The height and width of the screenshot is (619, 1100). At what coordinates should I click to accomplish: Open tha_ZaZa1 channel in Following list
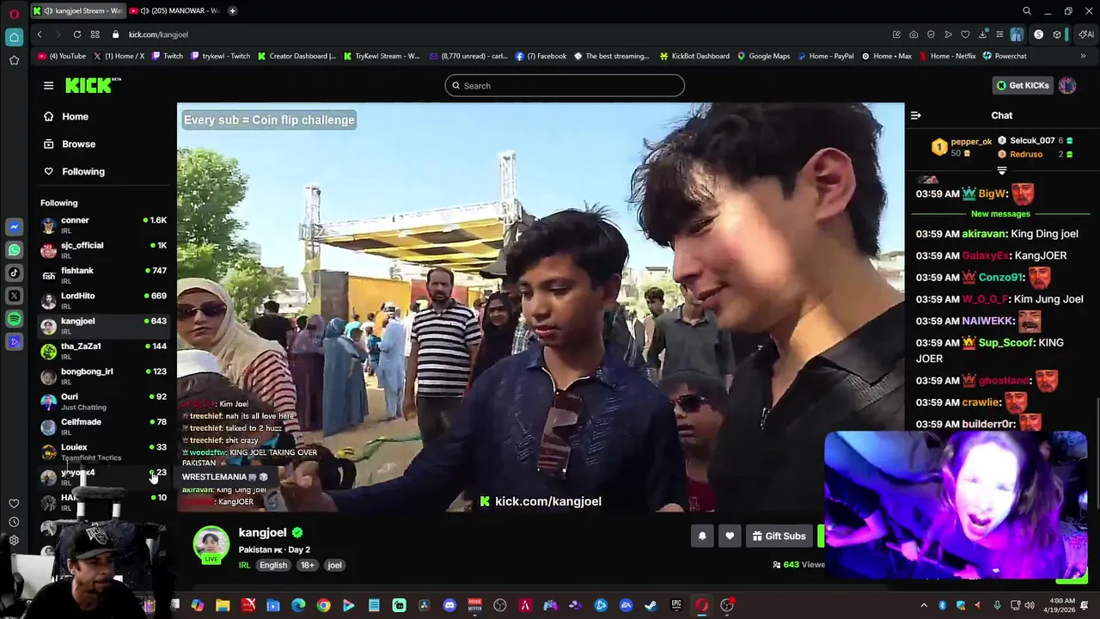click(104, 351)
